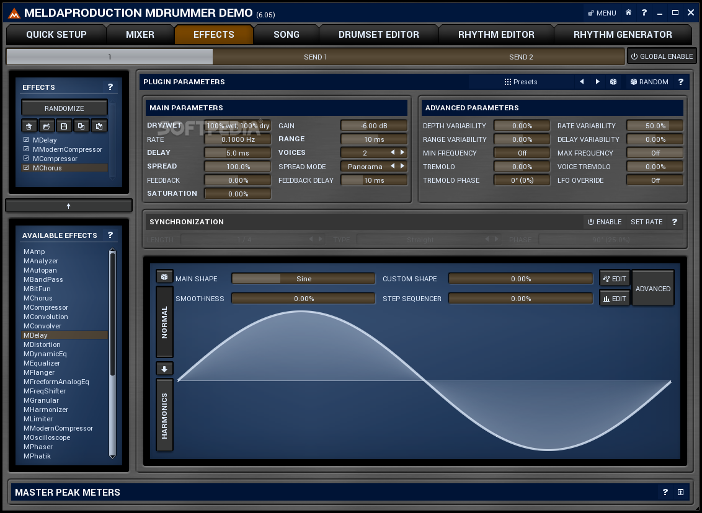Click the save effects floppy disk icon
Viewport: 702px width, 513px height.
click(x=64, y=126)
